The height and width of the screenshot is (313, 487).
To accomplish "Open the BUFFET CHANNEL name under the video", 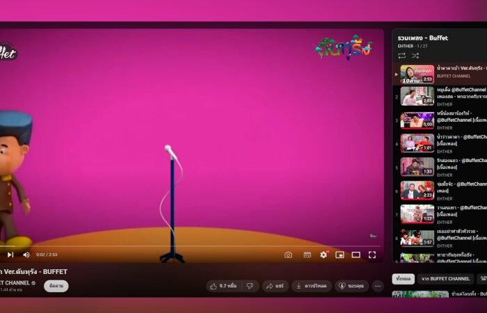I will 15,283.
